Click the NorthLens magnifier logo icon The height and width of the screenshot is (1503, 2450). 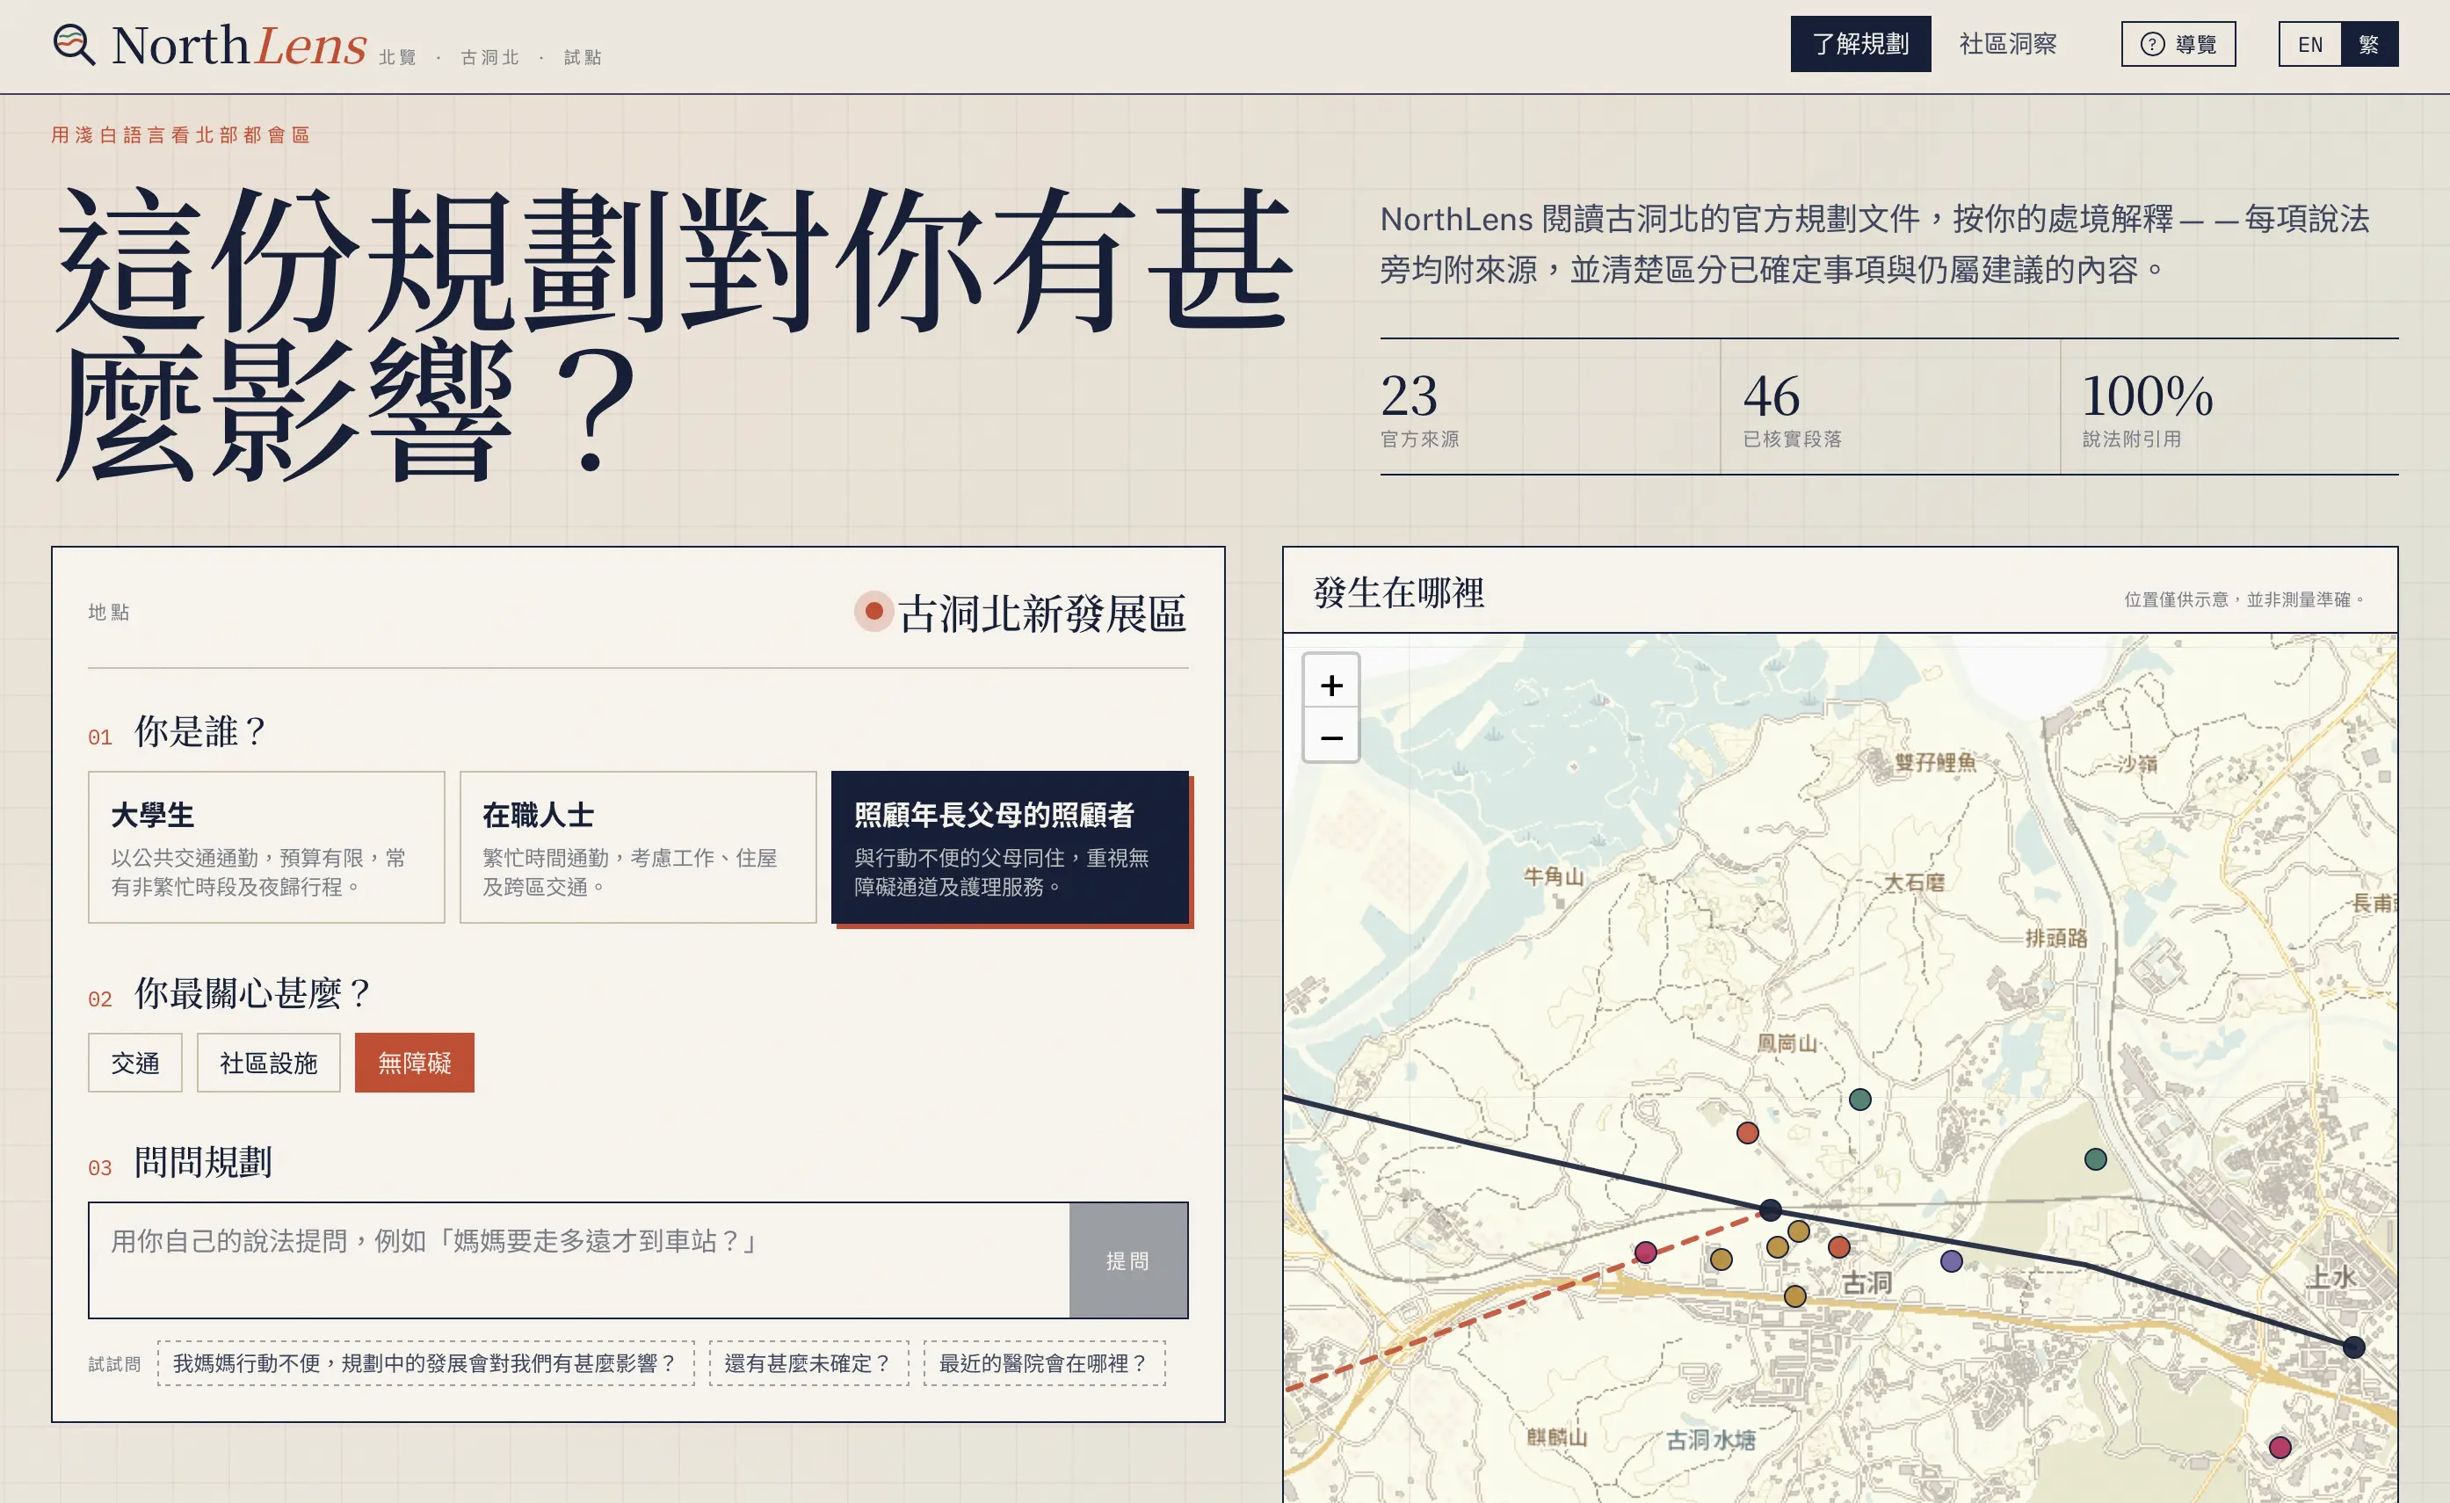(x=75, y=45)
